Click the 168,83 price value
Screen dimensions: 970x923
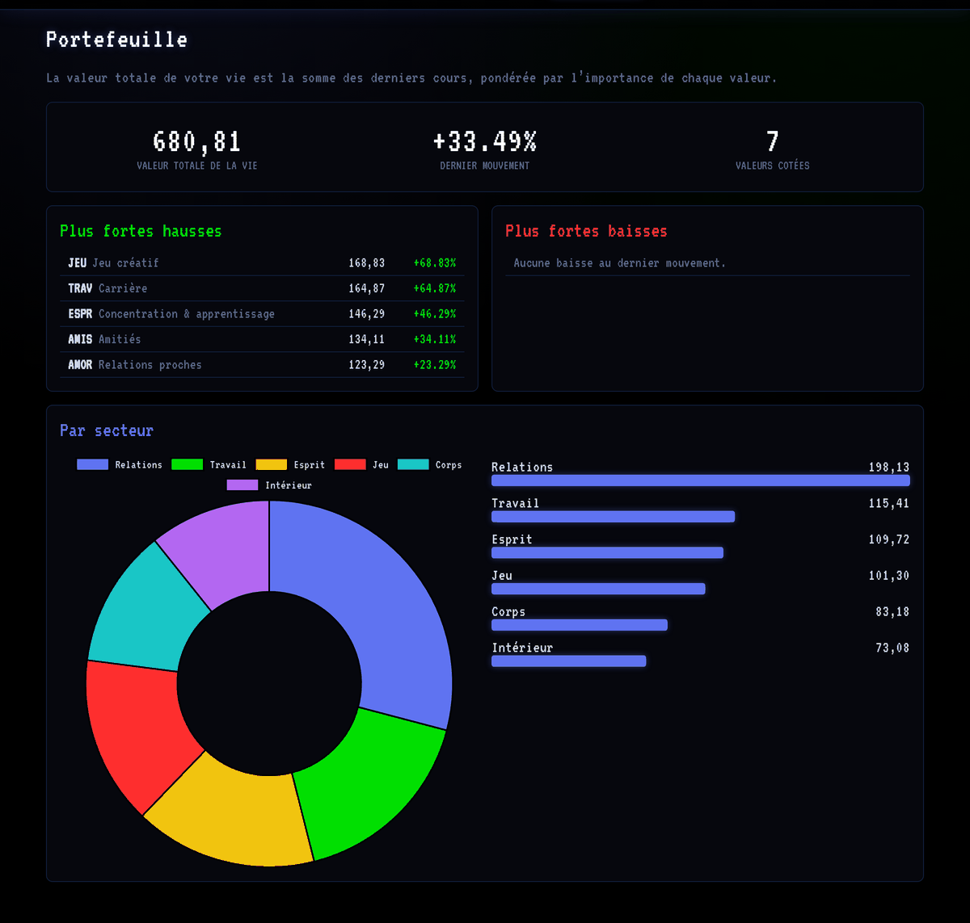pos(367,263)
